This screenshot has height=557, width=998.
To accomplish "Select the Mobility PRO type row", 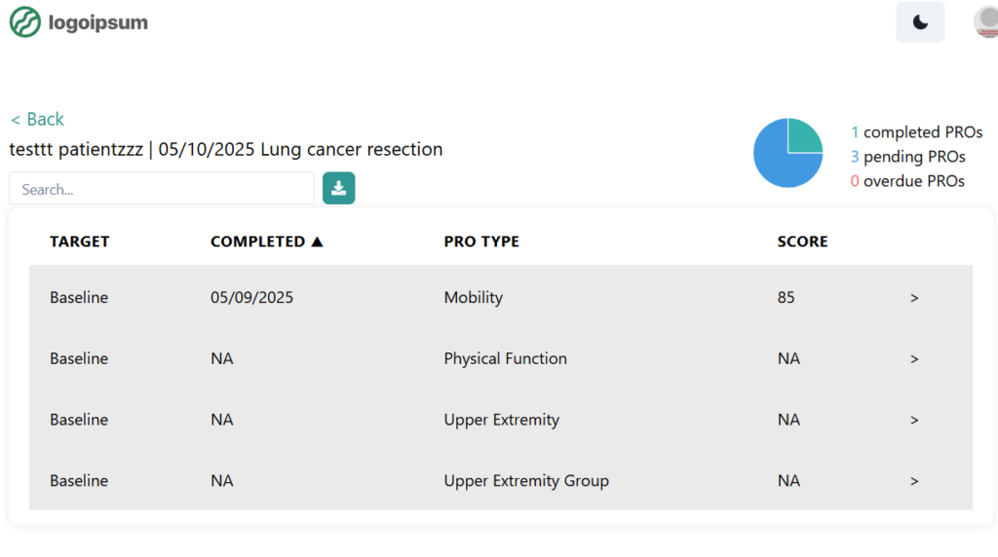I will pyautogui.click(x=501, y=297).
